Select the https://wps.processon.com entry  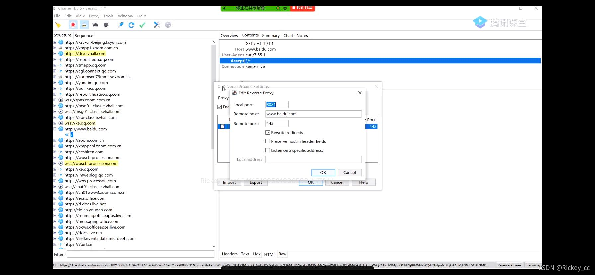90,181
